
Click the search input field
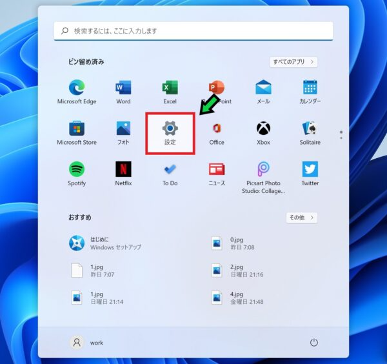[x=193, y=31]
